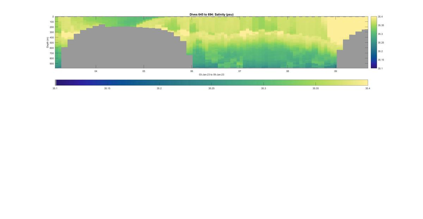
Task: Select the "Depth (m)" y-axis label
Action: tap(47, 42)
